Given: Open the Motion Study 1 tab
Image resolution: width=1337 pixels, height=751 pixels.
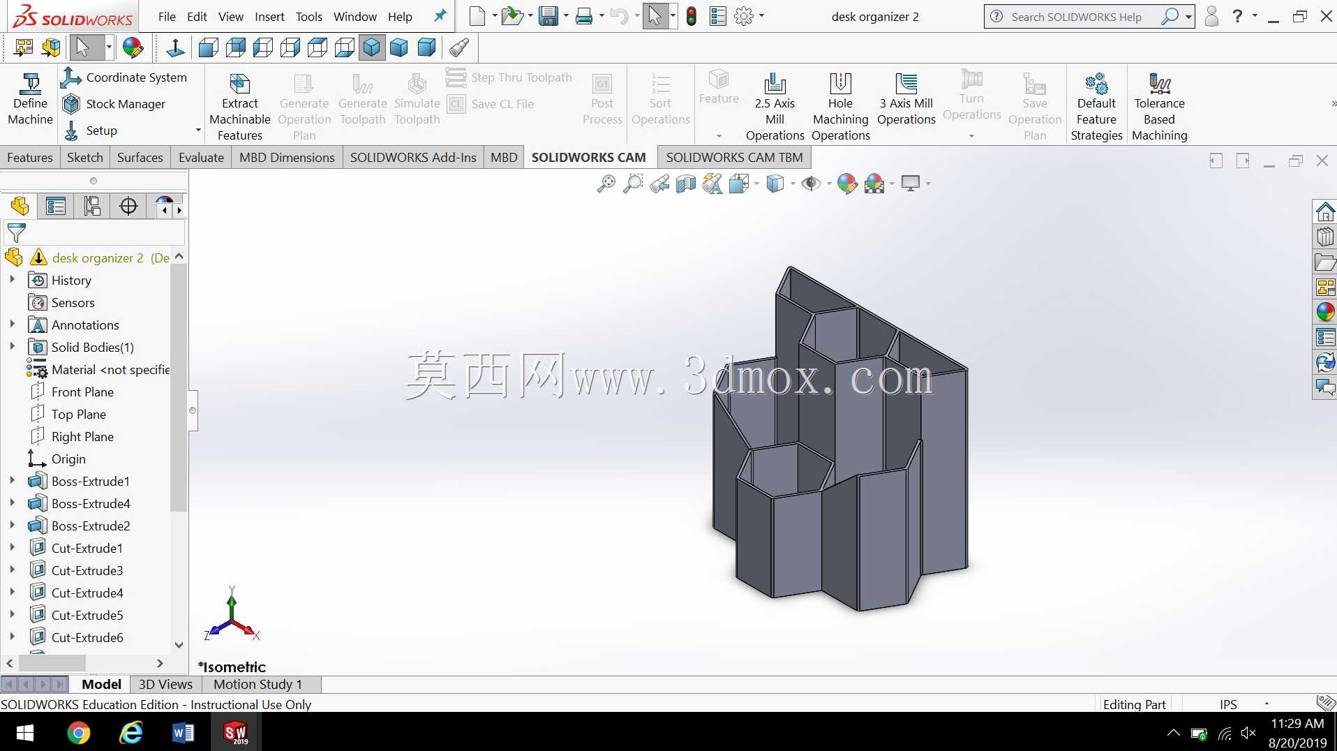Looking at the screenshot, I should click(257, 684).
